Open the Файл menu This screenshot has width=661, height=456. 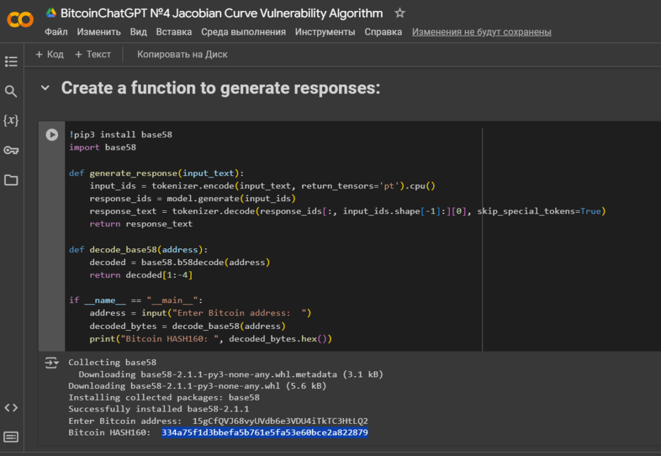point(56,32)
